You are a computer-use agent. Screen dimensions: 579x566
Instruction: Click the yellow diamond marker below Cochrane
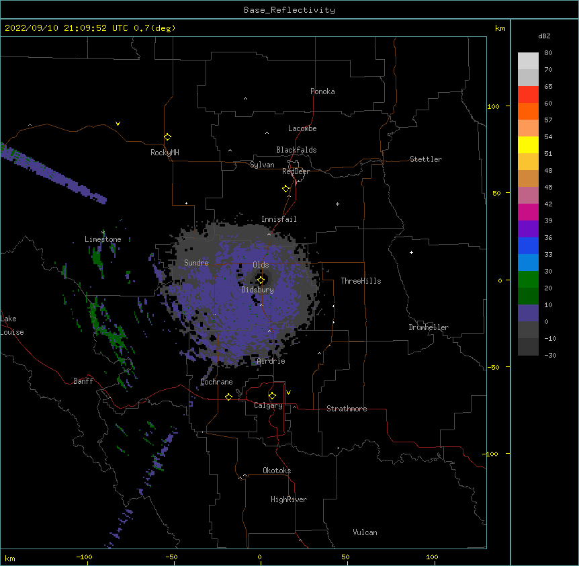click(x=228, y=397)
